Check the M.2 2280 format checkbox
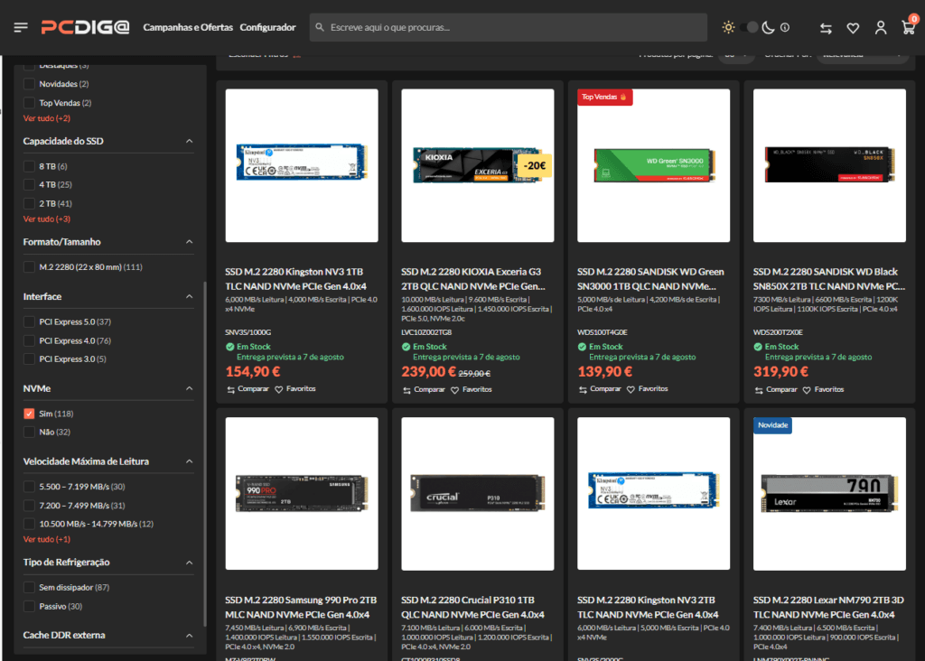 point(29,267)
